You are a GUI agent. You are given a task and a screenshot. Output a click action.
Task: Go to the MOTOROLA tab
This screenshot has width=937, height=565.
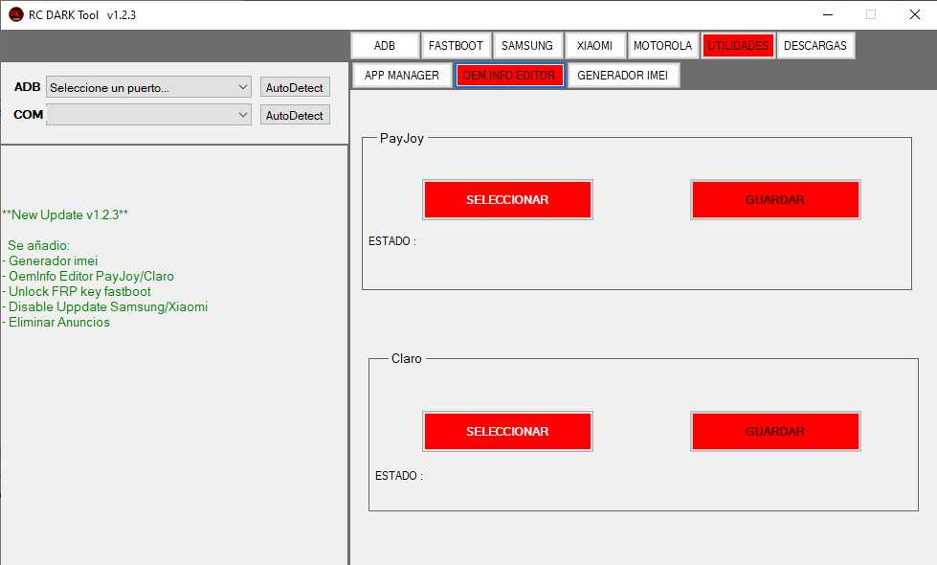point(662,46)
